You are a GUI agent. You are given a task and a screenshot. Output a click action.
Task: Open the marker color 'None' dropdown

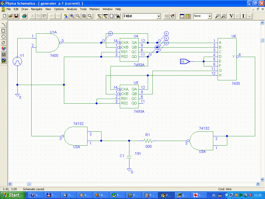point(209,16)
